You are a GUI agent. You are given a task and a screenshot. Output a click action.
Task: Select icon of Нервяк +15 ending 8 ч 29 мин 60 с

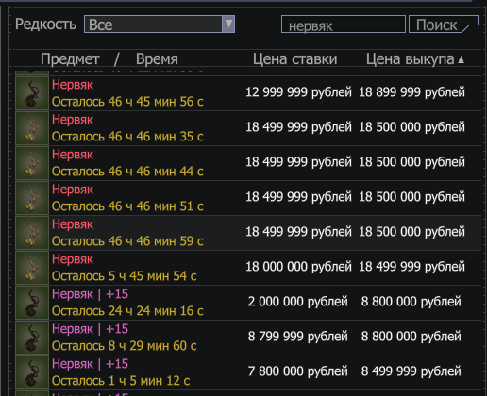coord(32,338)
